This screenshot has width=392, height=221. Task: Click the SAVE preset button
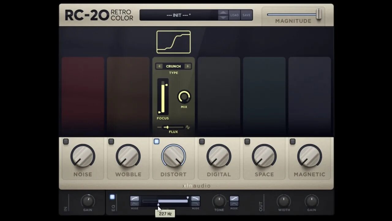point(247,15)
